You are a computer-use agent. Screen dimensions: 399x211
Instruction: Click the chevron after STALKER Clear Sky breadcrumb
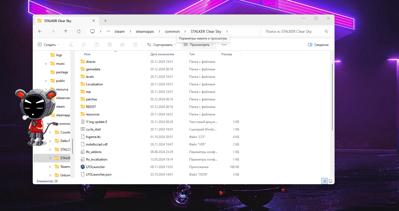click(x=227, y=31)
